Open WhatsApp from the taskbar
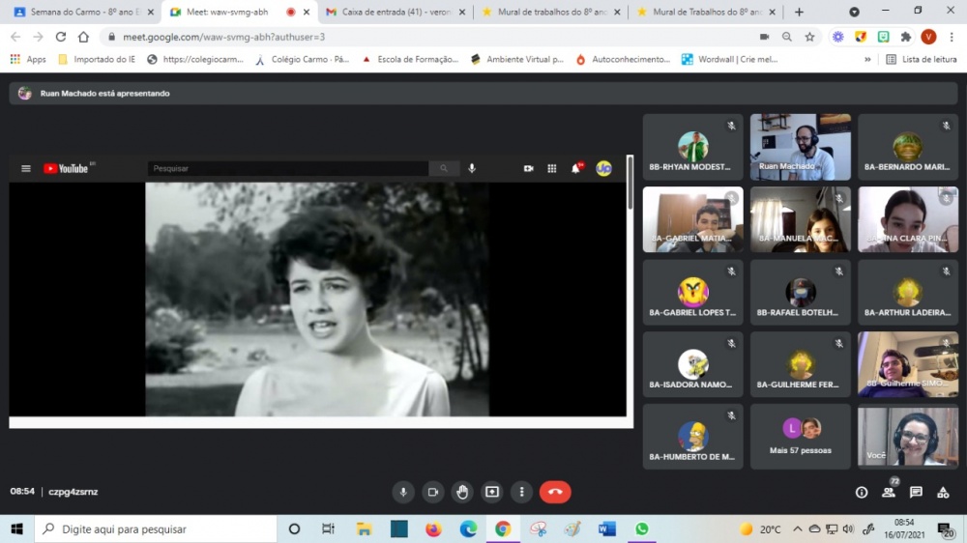The image size is (967, 543). pos(642,529)
